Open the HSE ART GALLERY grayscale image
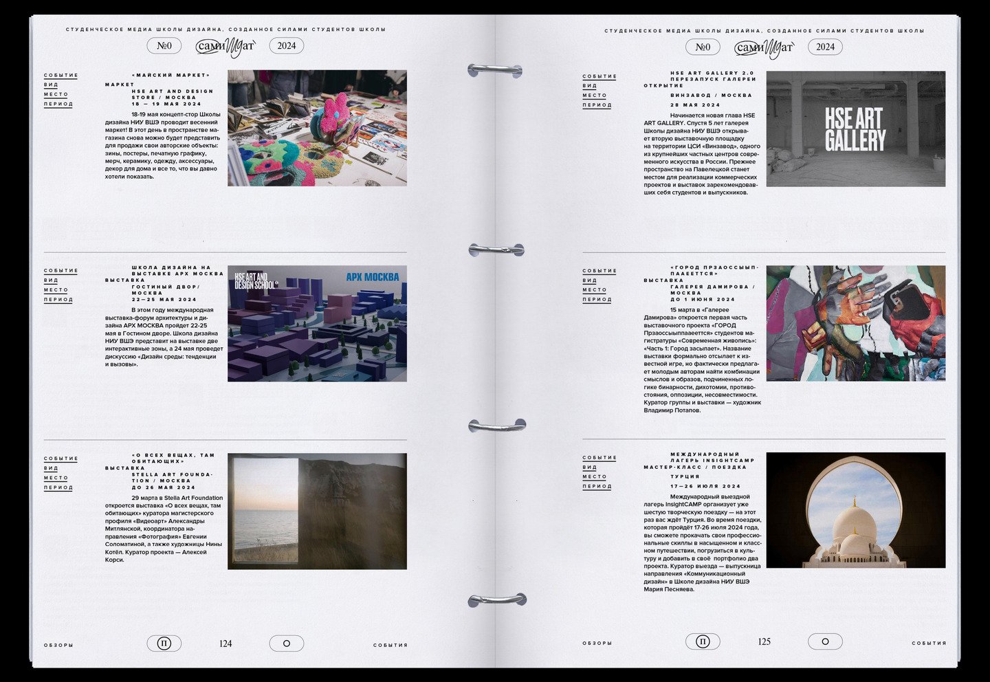990x682 pixels. pos(856,129)
